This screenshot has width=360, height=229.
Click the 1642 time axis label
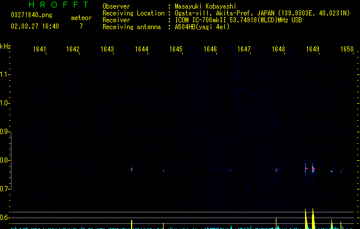pyautogui.click(x=73, y=49)
